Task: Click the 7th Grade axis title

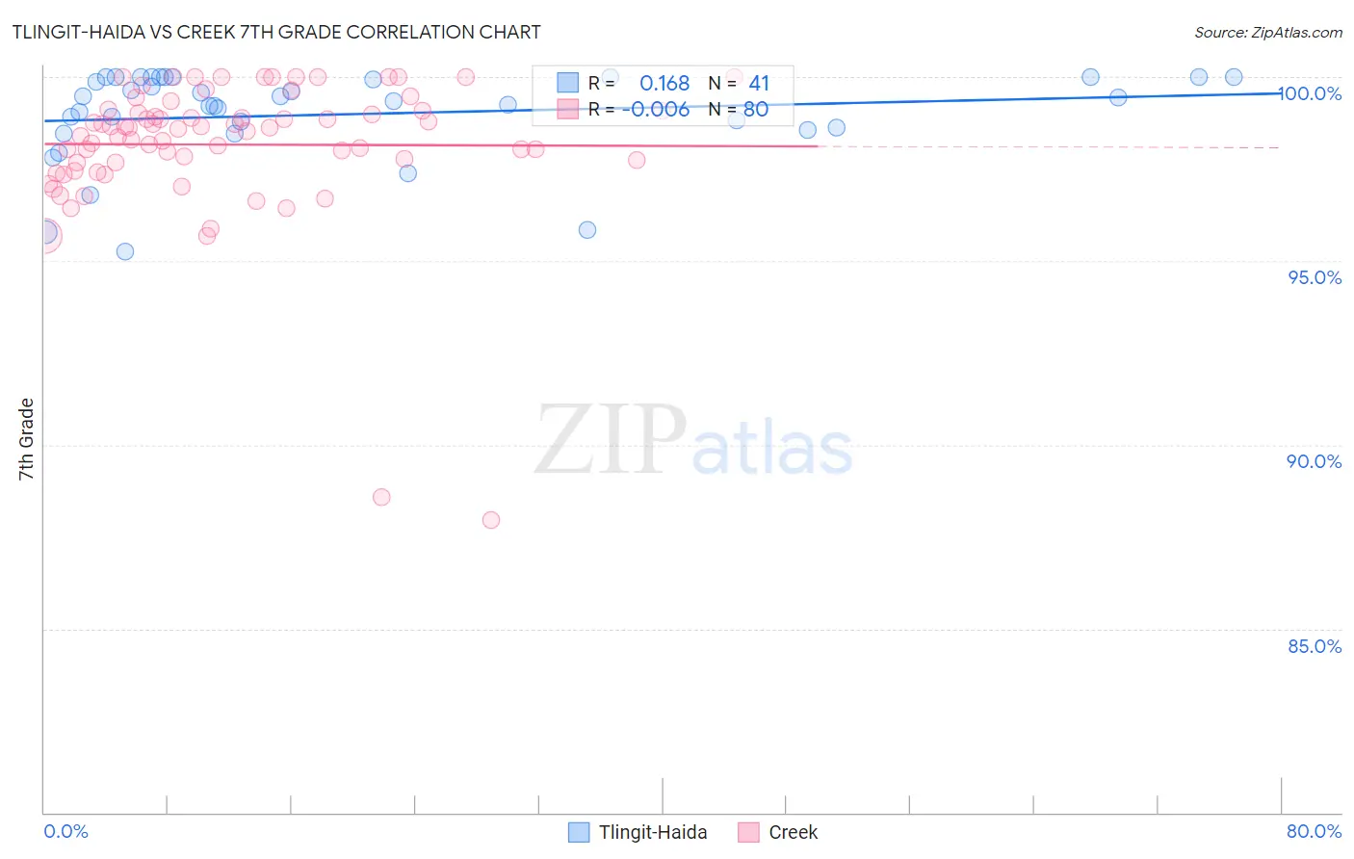Action: click(26, 439)
